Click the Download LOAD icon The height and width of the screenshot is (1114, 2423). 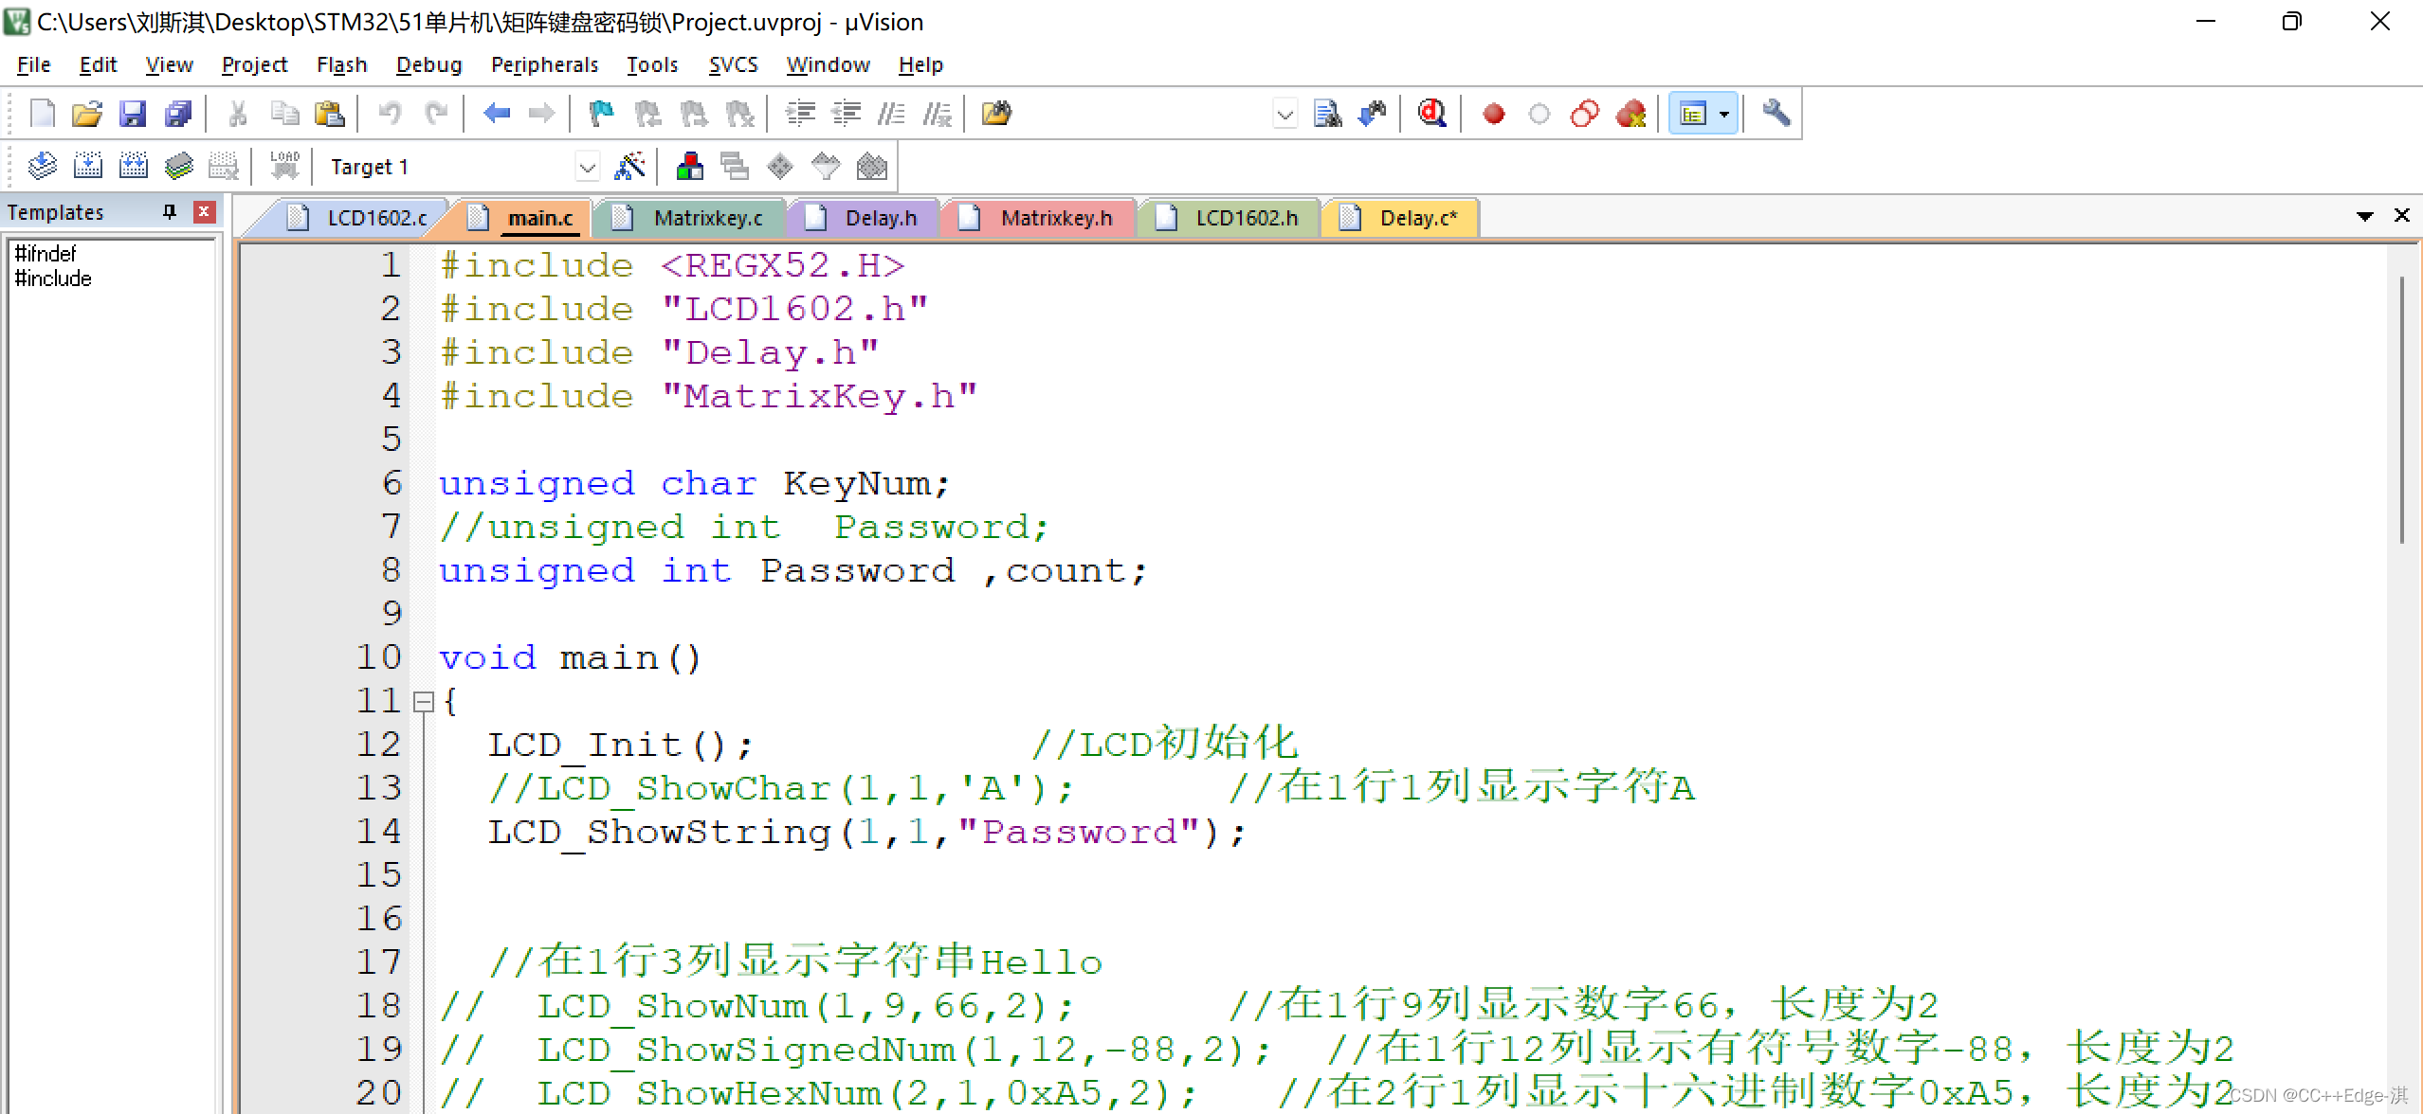pyautogui.click(x=284, y=167)
